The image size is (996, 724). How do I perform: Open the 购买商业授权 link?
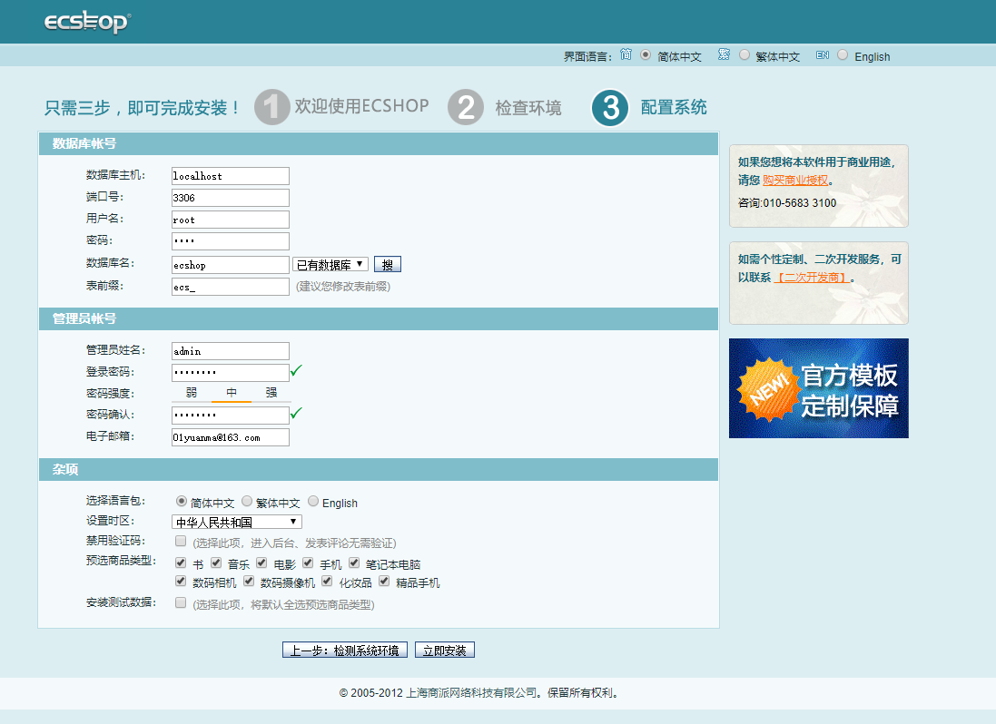click(794, 181)
